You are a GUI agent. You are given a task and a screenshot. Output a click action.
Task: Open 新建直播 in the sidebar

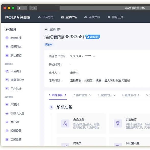(16, 38)
